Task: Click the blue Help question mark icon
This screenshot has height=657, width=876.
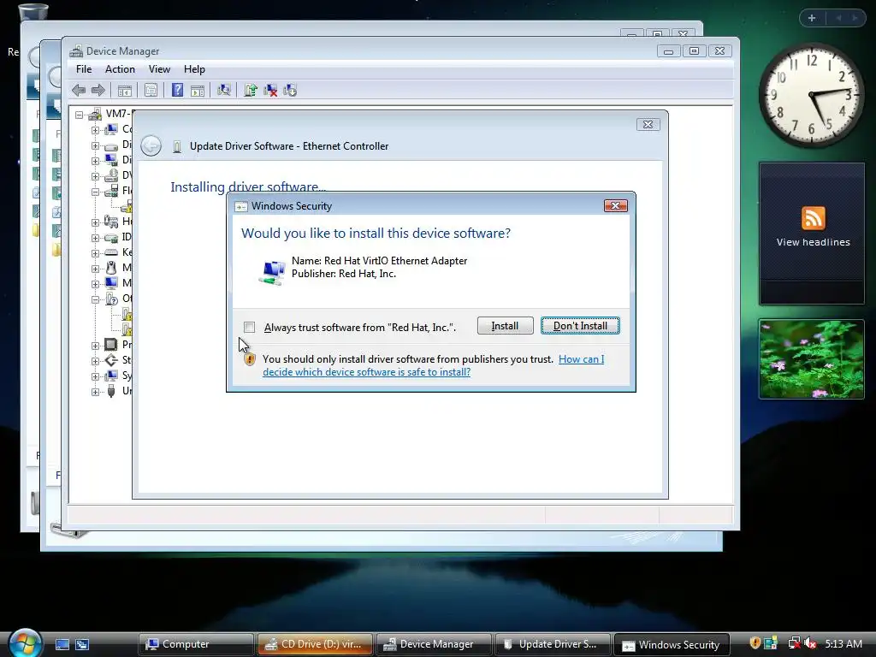Action: [177, 90]
